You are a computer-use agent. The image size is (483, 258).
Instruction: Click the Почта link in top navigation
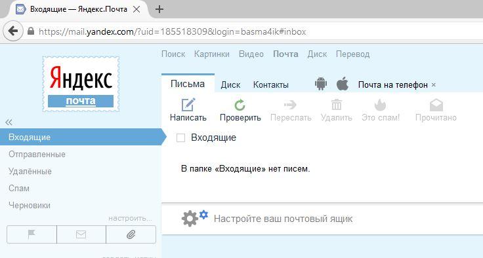[285, 54]
